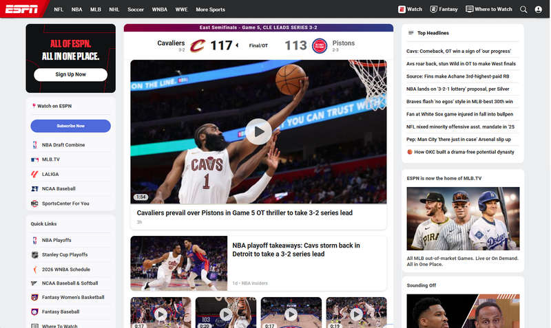Open 'NBA playoff takeaways' article title
Image resolution: width=551 pixels, height=328 pixels.
coord(296,250)
